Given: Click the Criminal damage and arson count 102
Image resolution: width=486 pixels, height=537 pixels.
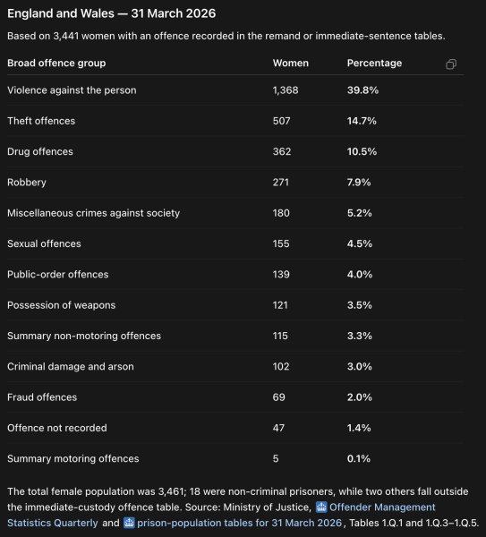Looking at the screenshot, I should (281, 366).
